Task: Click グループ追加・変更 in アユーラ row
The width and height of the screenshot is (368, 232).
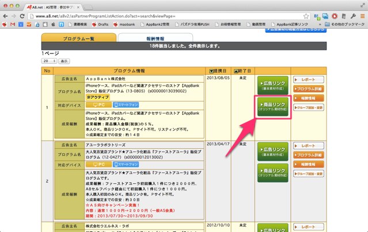Action: 308,173
